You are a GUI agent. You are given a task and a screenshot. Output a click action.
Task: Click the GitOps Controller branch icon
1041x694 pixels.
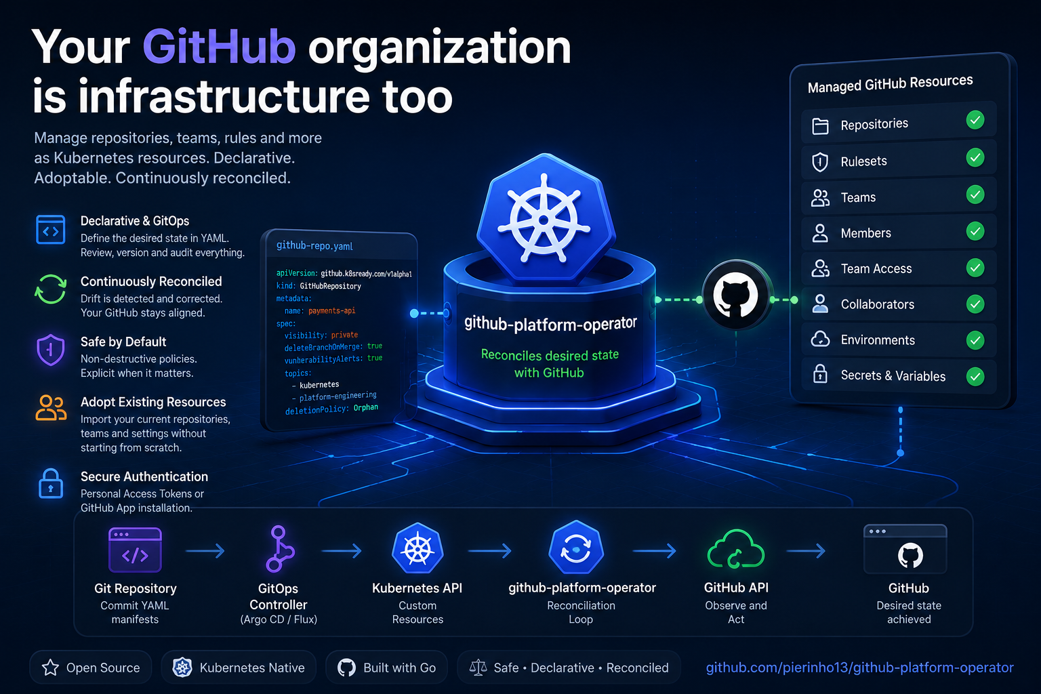coord(279,549)
